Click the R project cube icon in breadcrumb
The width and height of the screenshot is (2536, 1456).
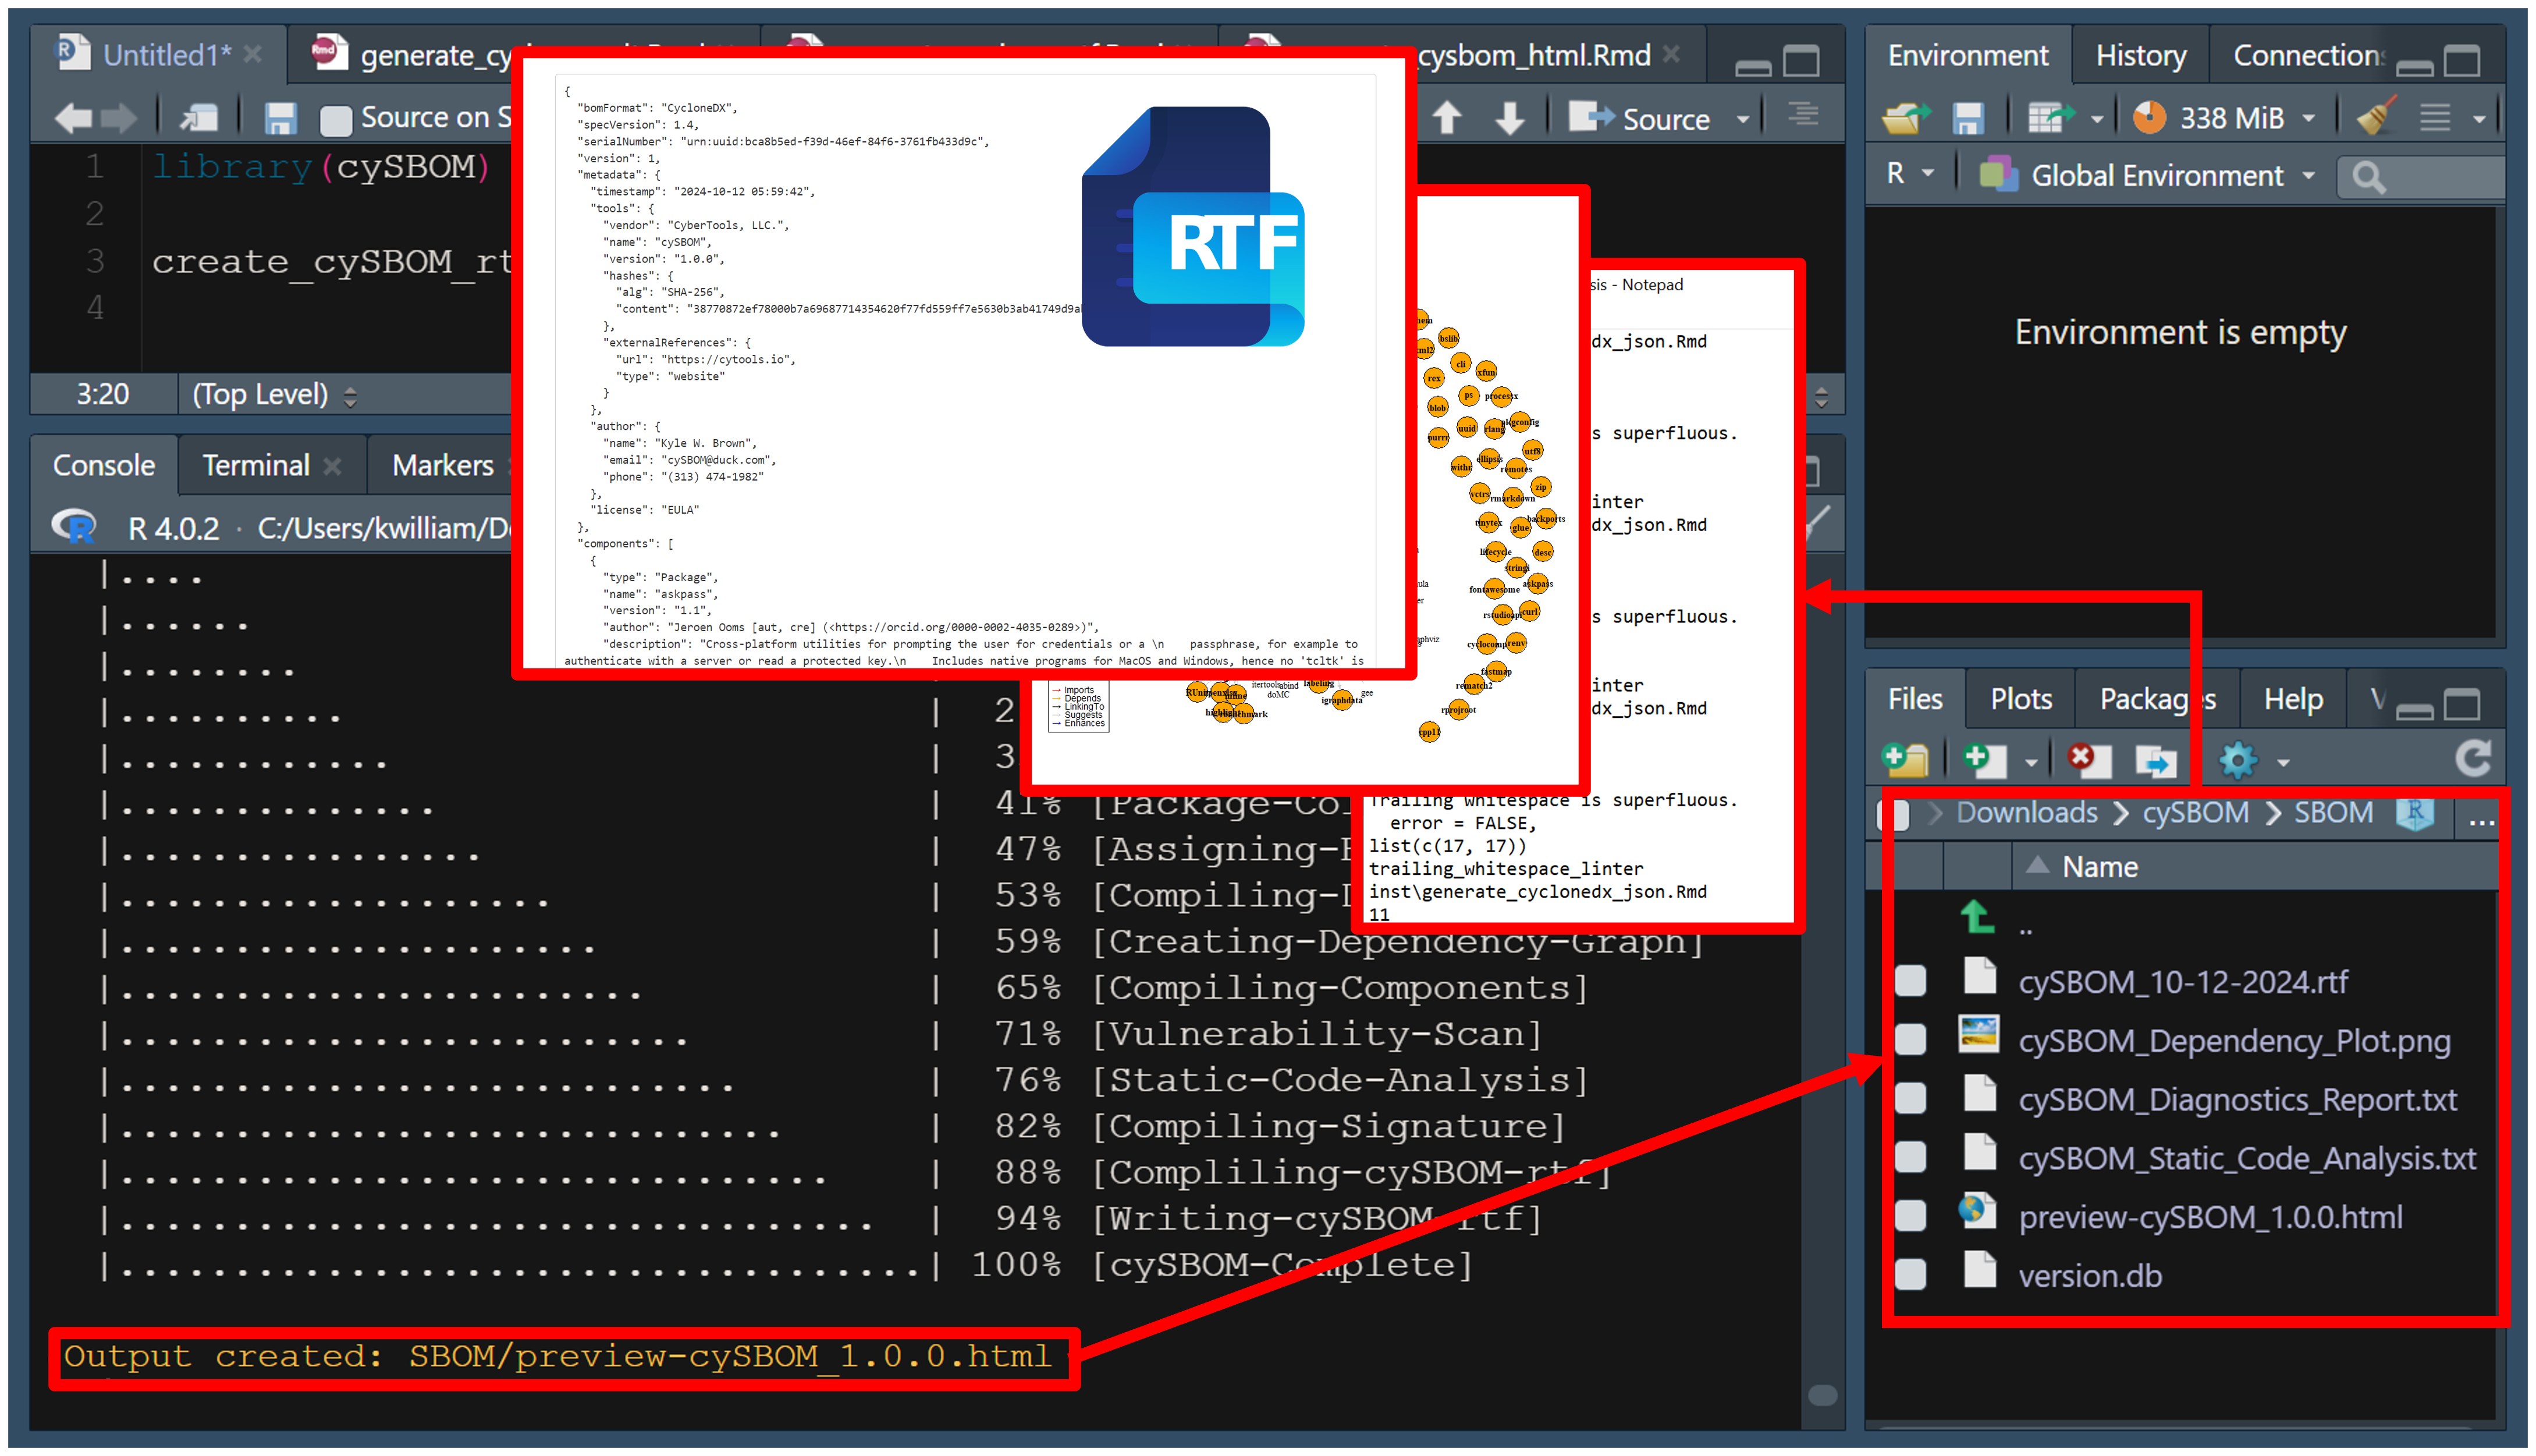tap(2415, 813)
